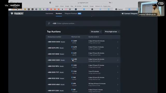The image size is (166, 93).
Task: Click the 4 days 20 hours 52 minutes text
Action: pos(96,41)
